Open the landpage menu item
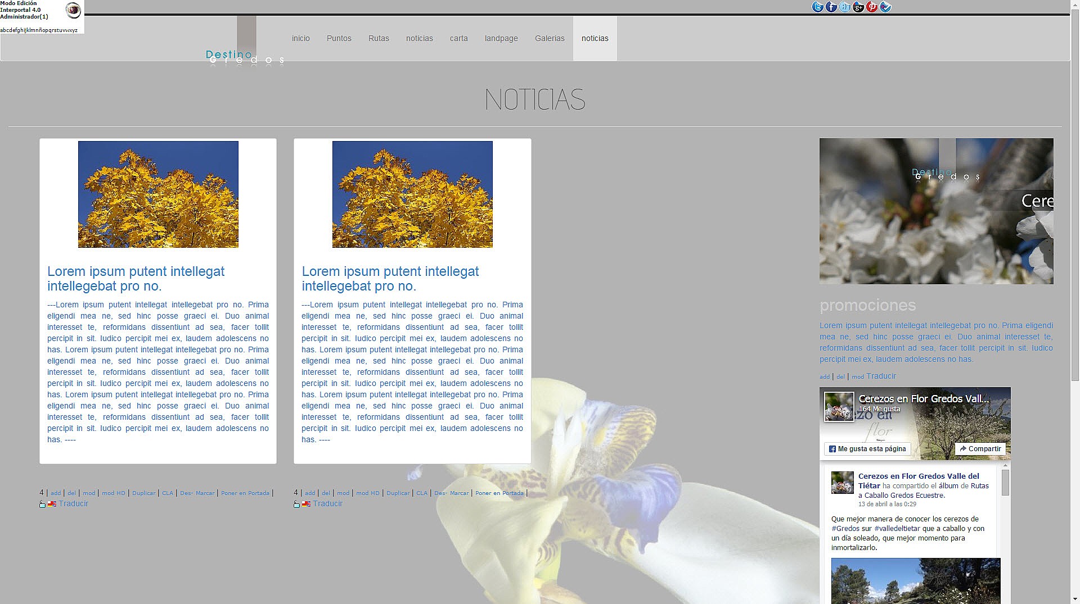The height and width of the screenshot is (604, 1080). [501, 38]
